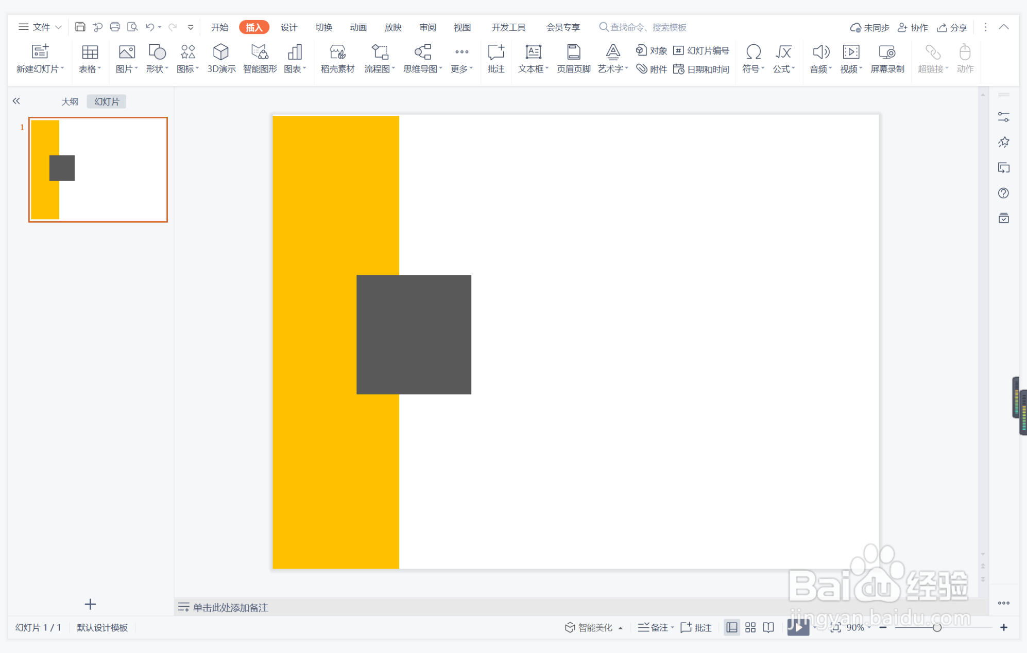Switch to slide sorter view

[750, 627]
